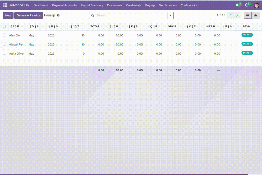Sort by the [ F ] S... column header
This screenshot has width=262, height=175.
click(x=229, y=26)
